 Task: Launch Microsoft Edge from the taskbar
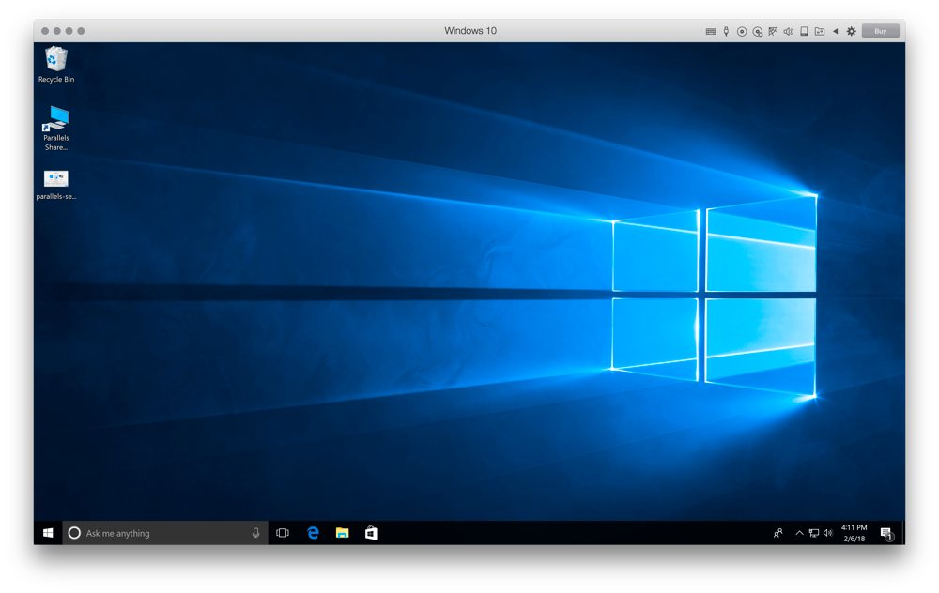(313, 533)
